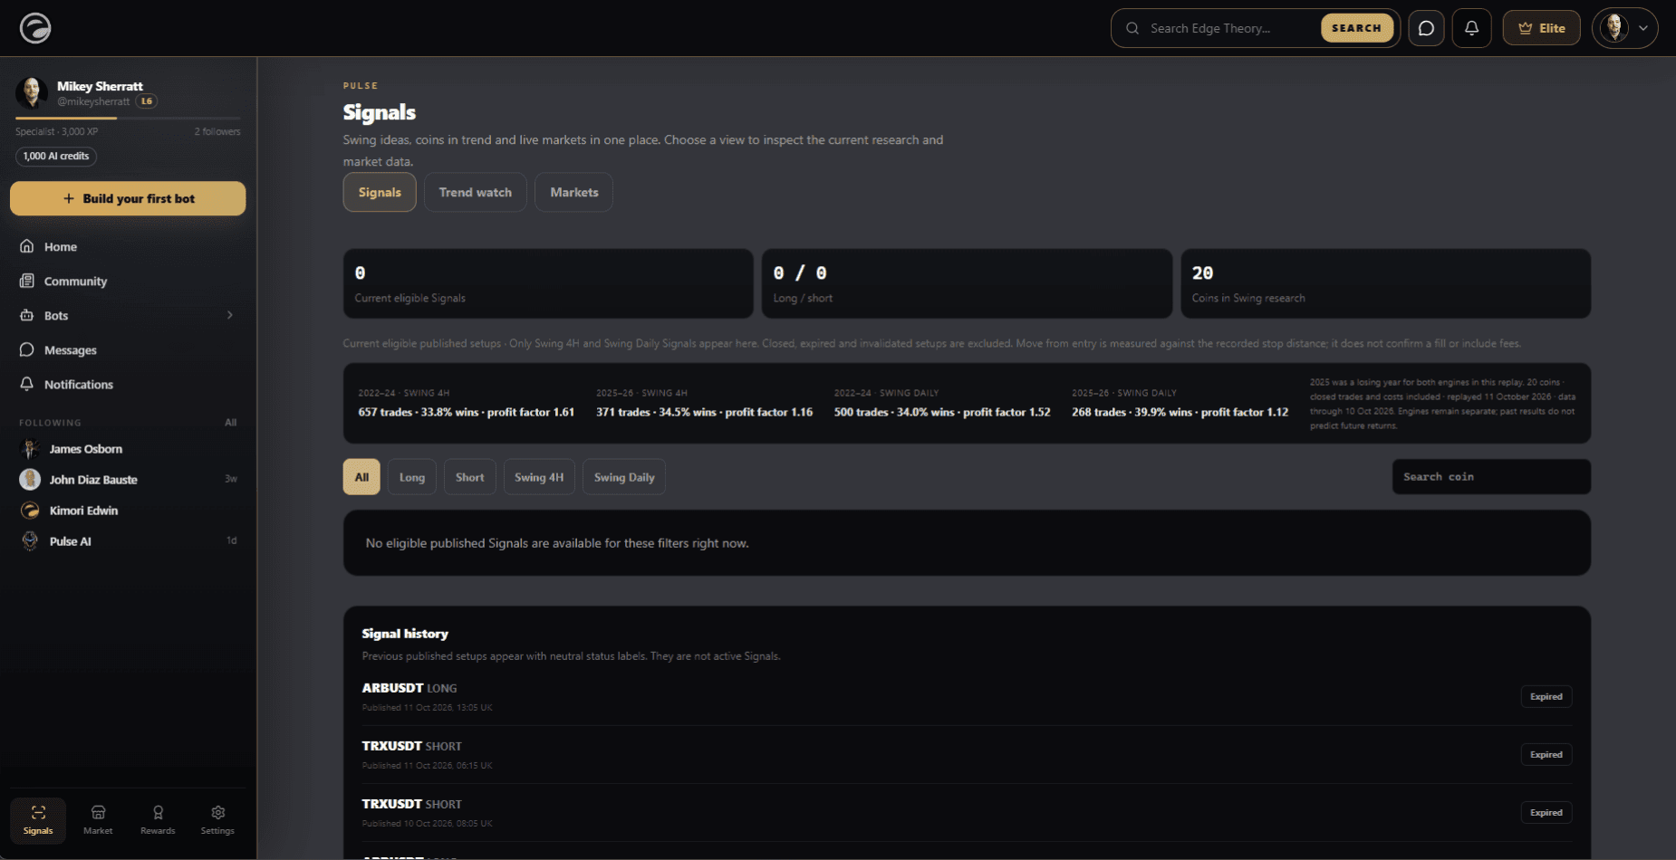Click the Edge Theory logo icon
This screenshot has height=860, width=1676.
[x=35, y=28]
